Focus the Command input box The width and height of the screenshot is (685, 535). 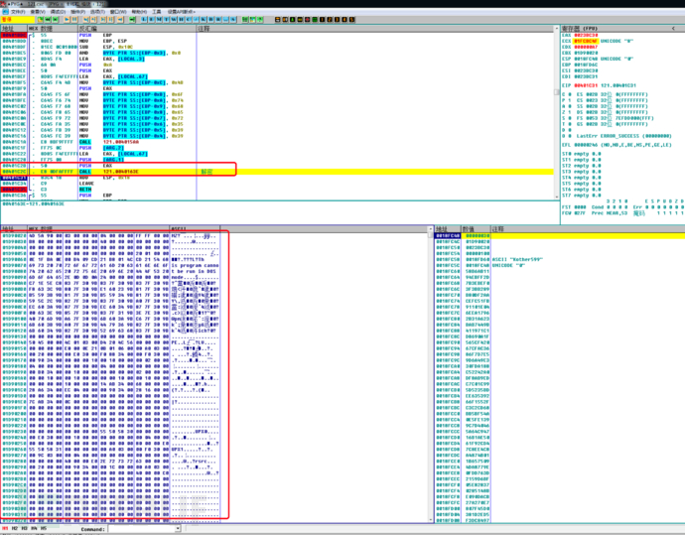[x=142, y=529]
